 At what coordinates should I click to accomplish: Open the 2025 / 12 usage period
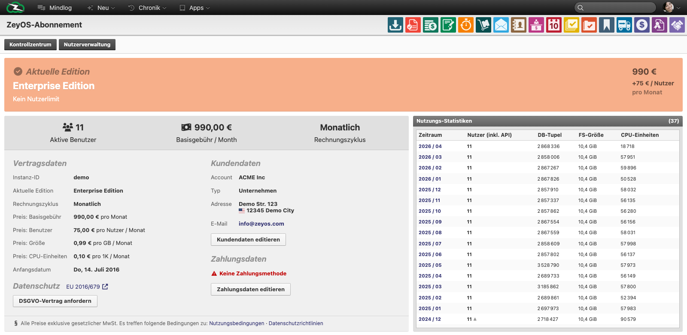click(x=430, y=190)
